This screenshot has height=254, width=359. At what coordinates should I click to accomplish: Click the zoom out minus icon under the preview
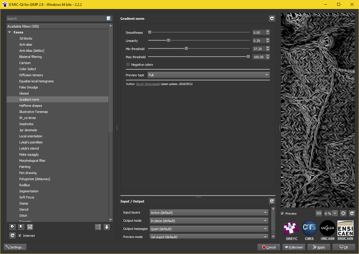319,214
